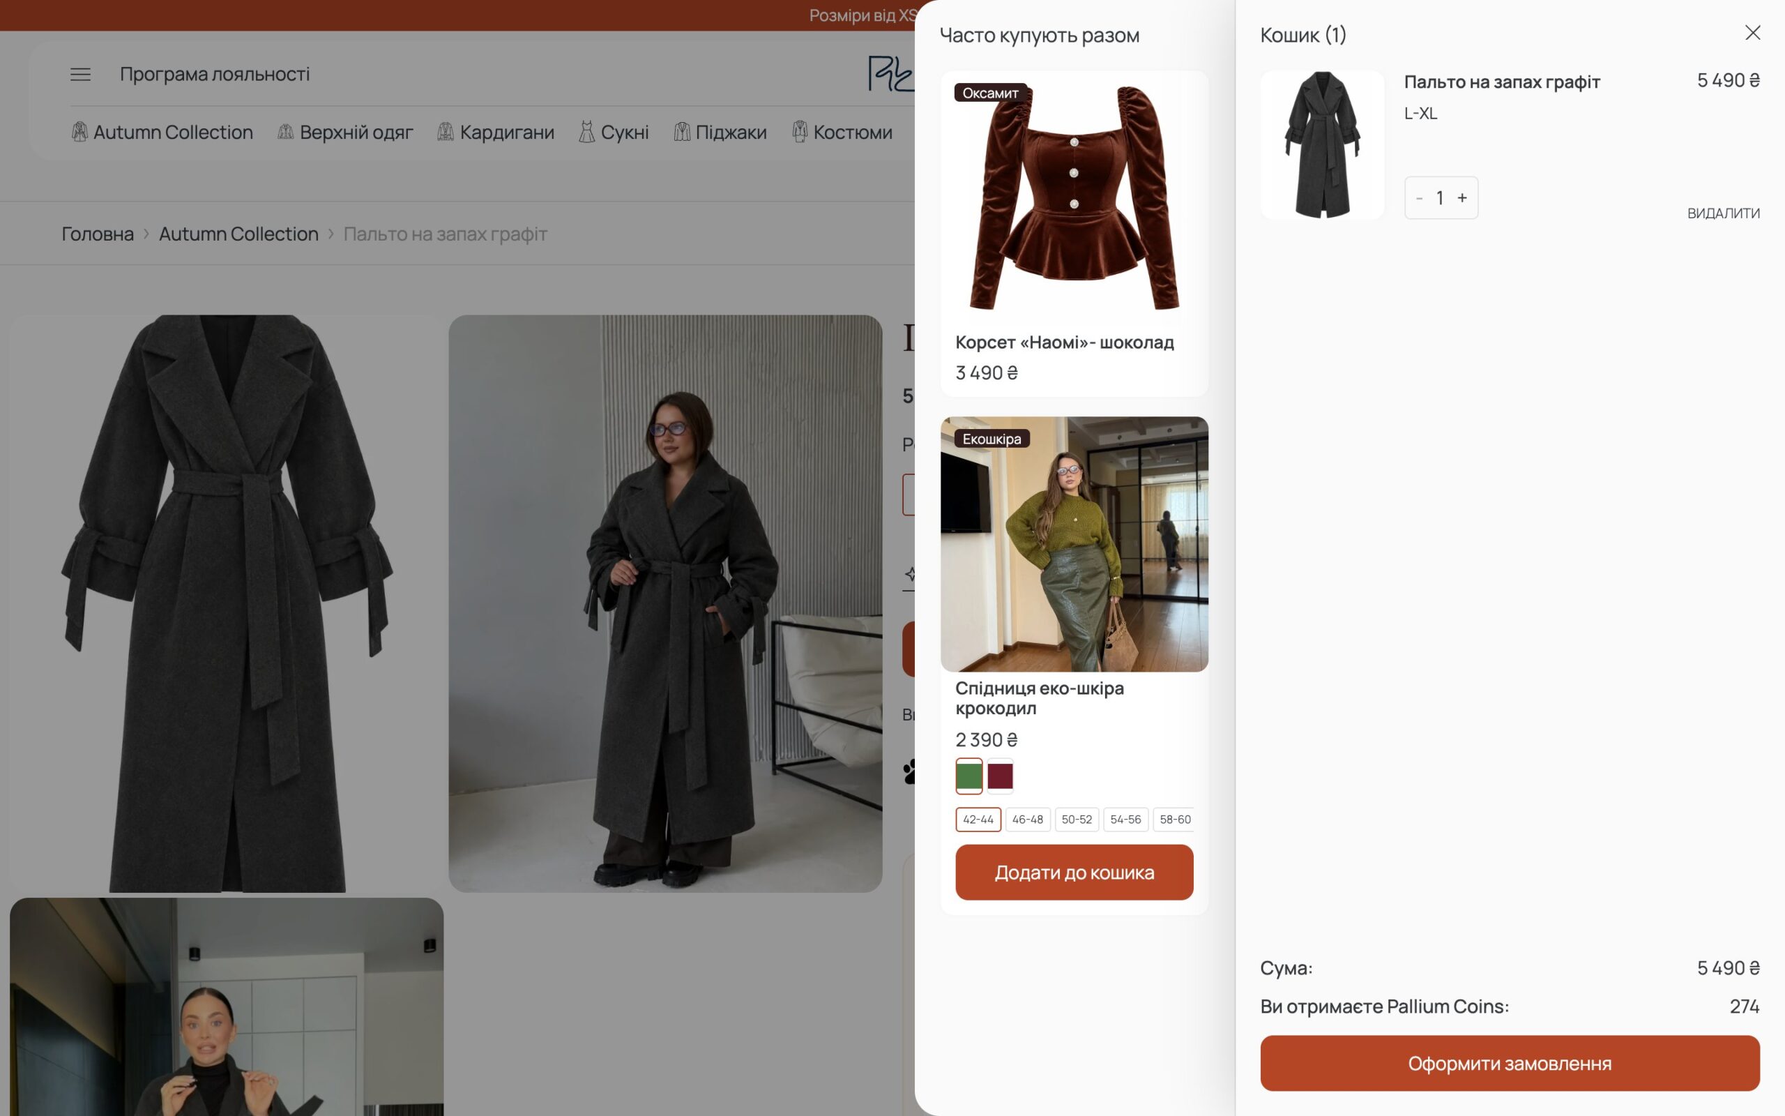Choose the green skirt color swatch
1785x1116 pixels.
pyautogui.click(x=969, y=776)
